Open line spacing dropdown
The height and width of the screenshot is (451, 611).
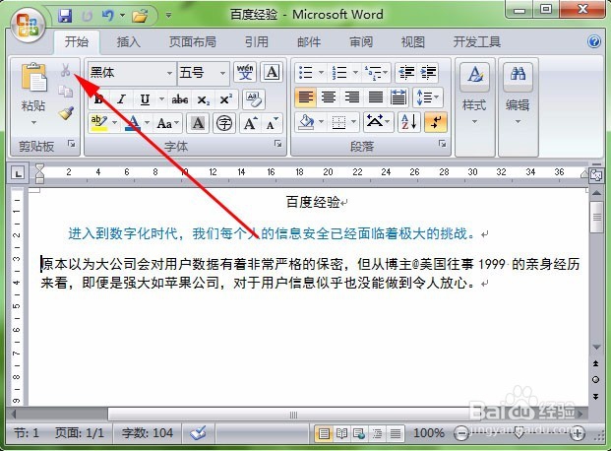(x=428, y=97)
